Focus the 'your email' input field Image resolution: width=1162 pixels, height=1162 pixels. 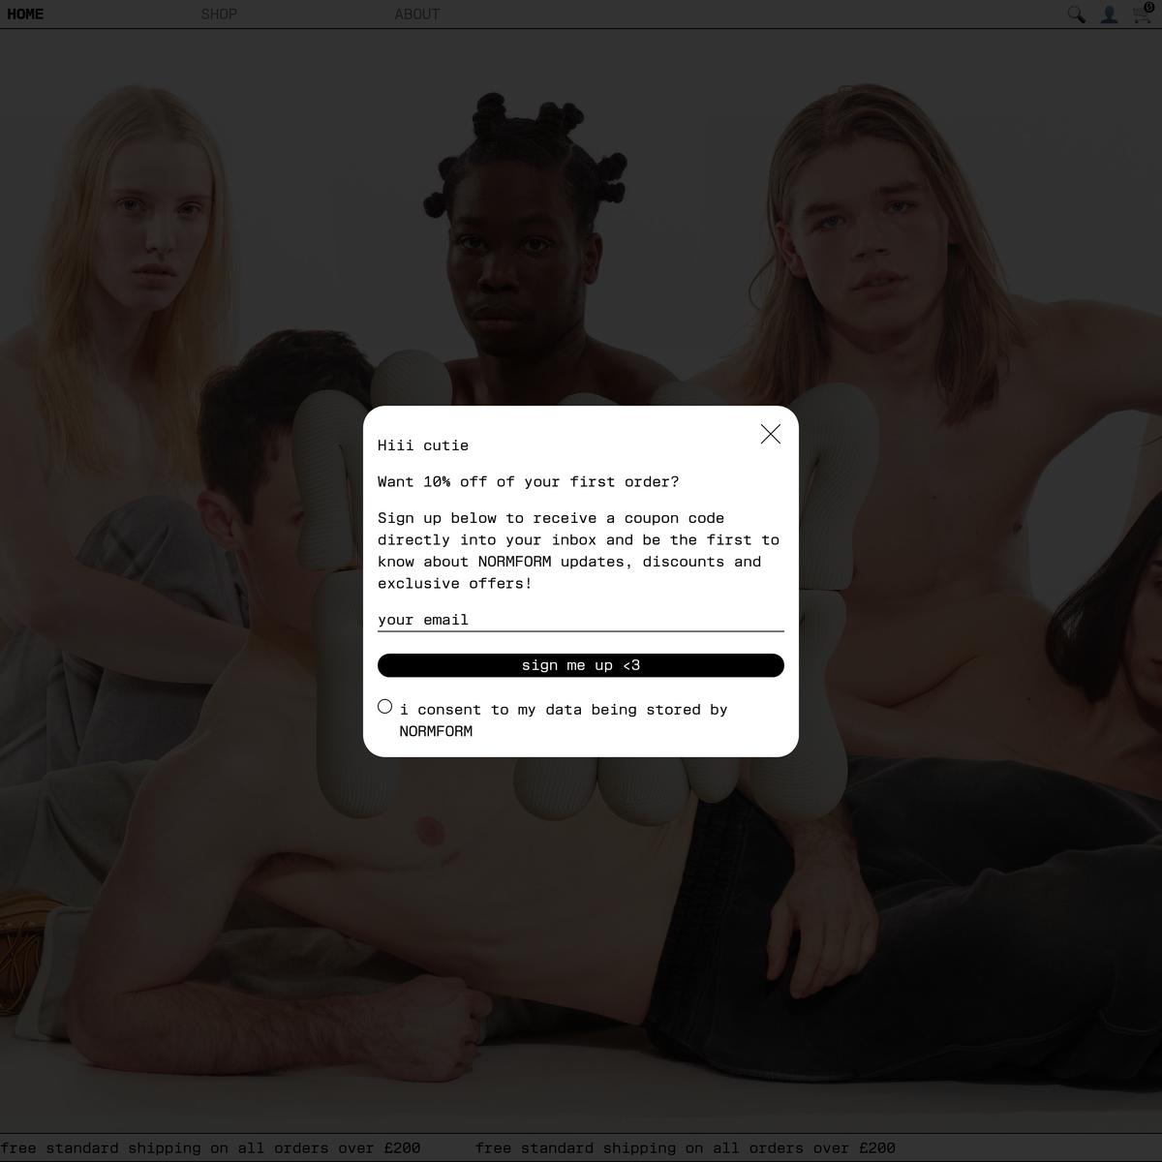tap(580, 620)
